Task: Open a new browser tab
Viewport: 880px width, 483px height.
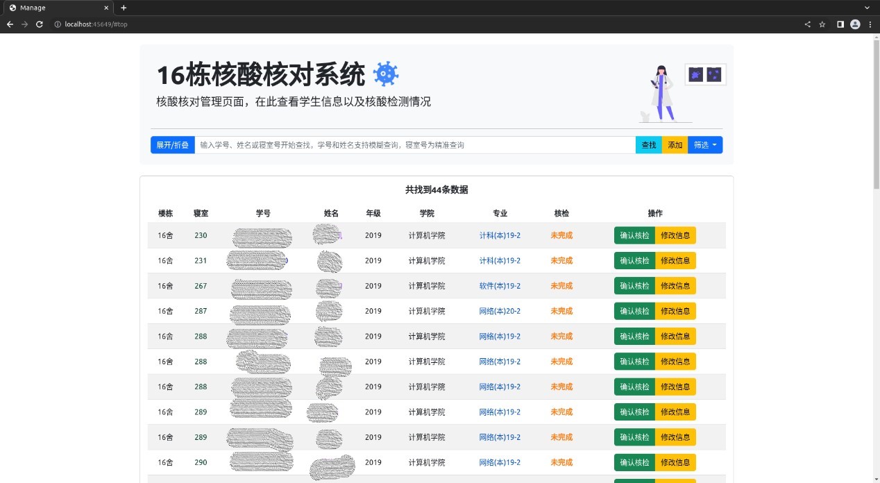Action: [x=124, y=8]
